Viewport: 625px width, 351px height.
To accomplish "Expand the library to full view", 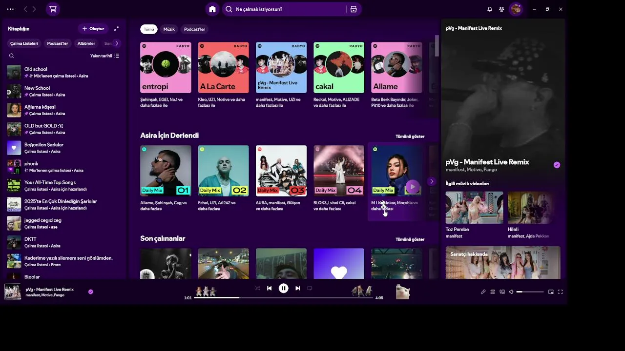I will click(116, 29).
